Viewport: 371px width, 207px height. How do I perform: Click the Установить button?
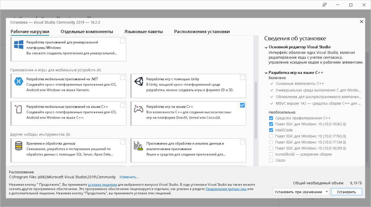(347, 192)
